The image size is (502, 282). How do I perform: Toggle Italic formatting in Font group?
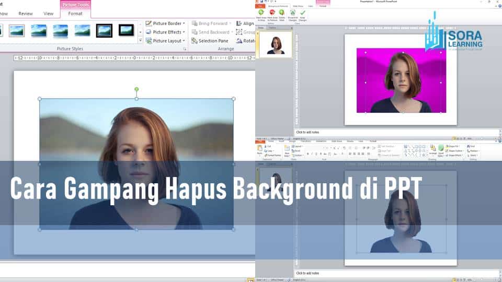[312, 154]
